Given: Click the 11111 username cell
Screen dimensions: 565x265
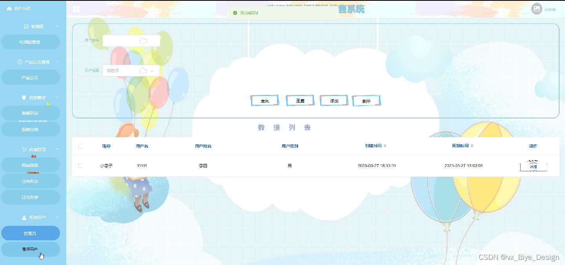Looking at the screenshot, I should pos(142,166).
